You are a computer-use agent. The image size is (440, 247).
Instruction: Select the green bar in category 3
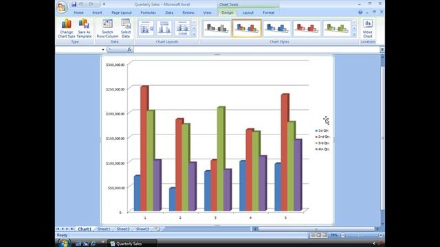[221, 158]
